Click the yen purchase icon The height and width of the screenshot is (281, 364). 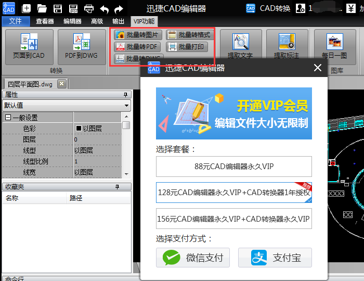[351, 8]
